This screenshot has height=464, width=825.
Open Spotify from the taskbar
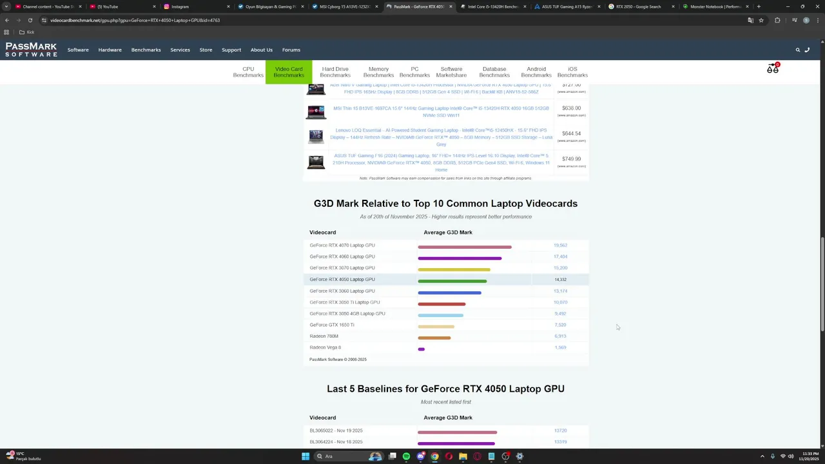point(406,456)
